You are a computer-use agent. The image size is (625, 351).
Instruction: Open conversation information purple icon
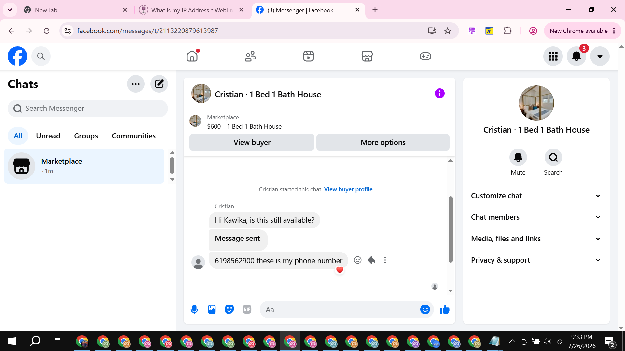pyautogui.click(x=440, y=94)
